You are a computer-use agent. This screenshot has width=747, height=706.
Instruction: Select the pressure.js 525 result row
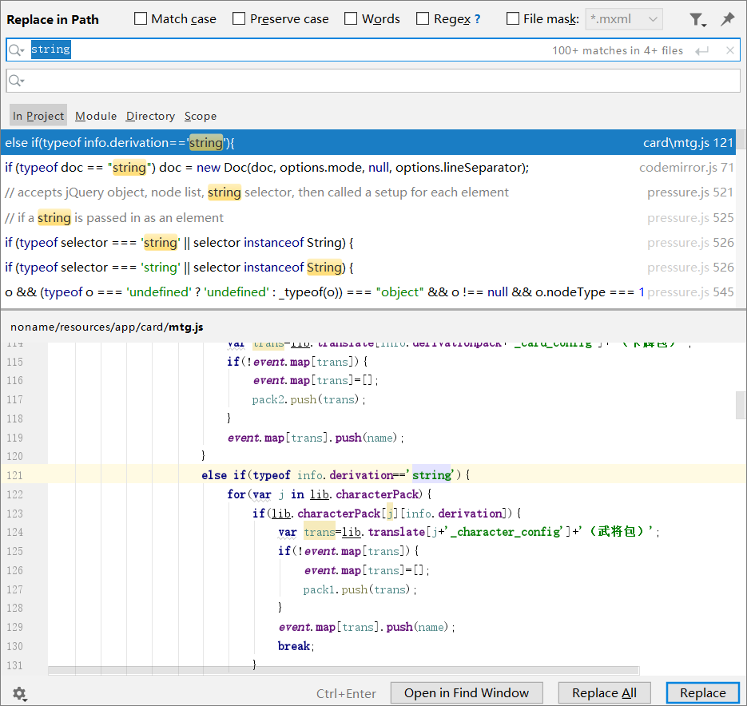368,218
